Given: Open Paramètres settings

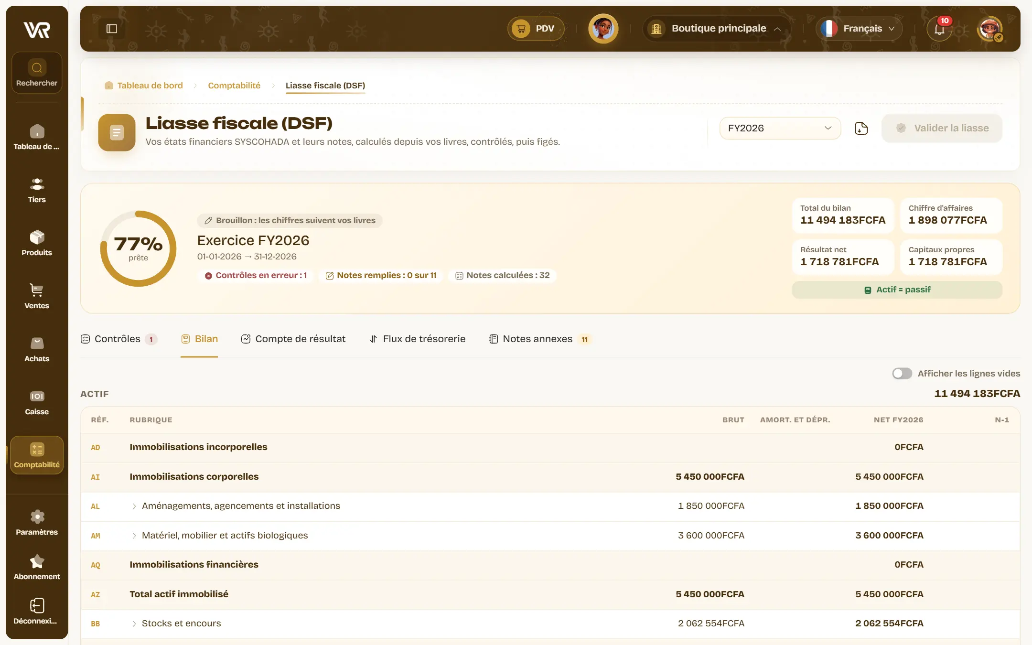Looking at the screenshot, I should pos(37,522).
